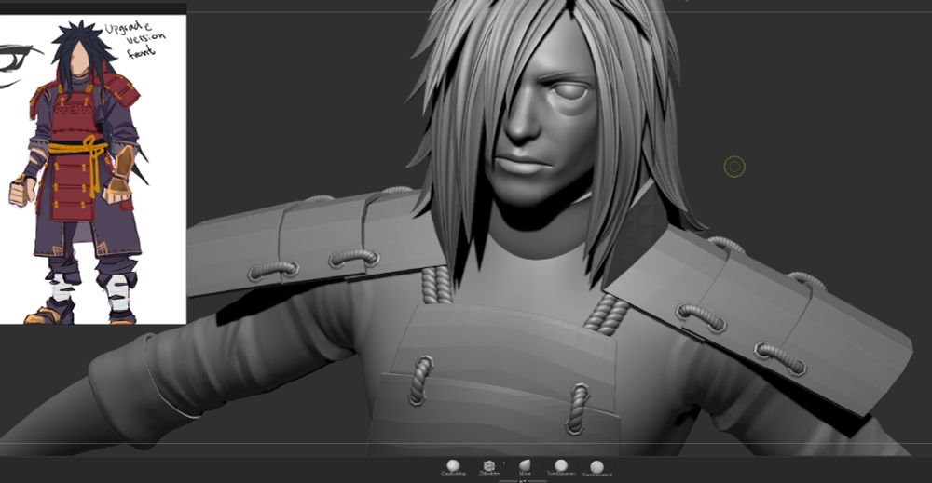This screenshot has height=483, width=932.
Task: Click the character concept reference image
Action: click(x=93, y=169)
